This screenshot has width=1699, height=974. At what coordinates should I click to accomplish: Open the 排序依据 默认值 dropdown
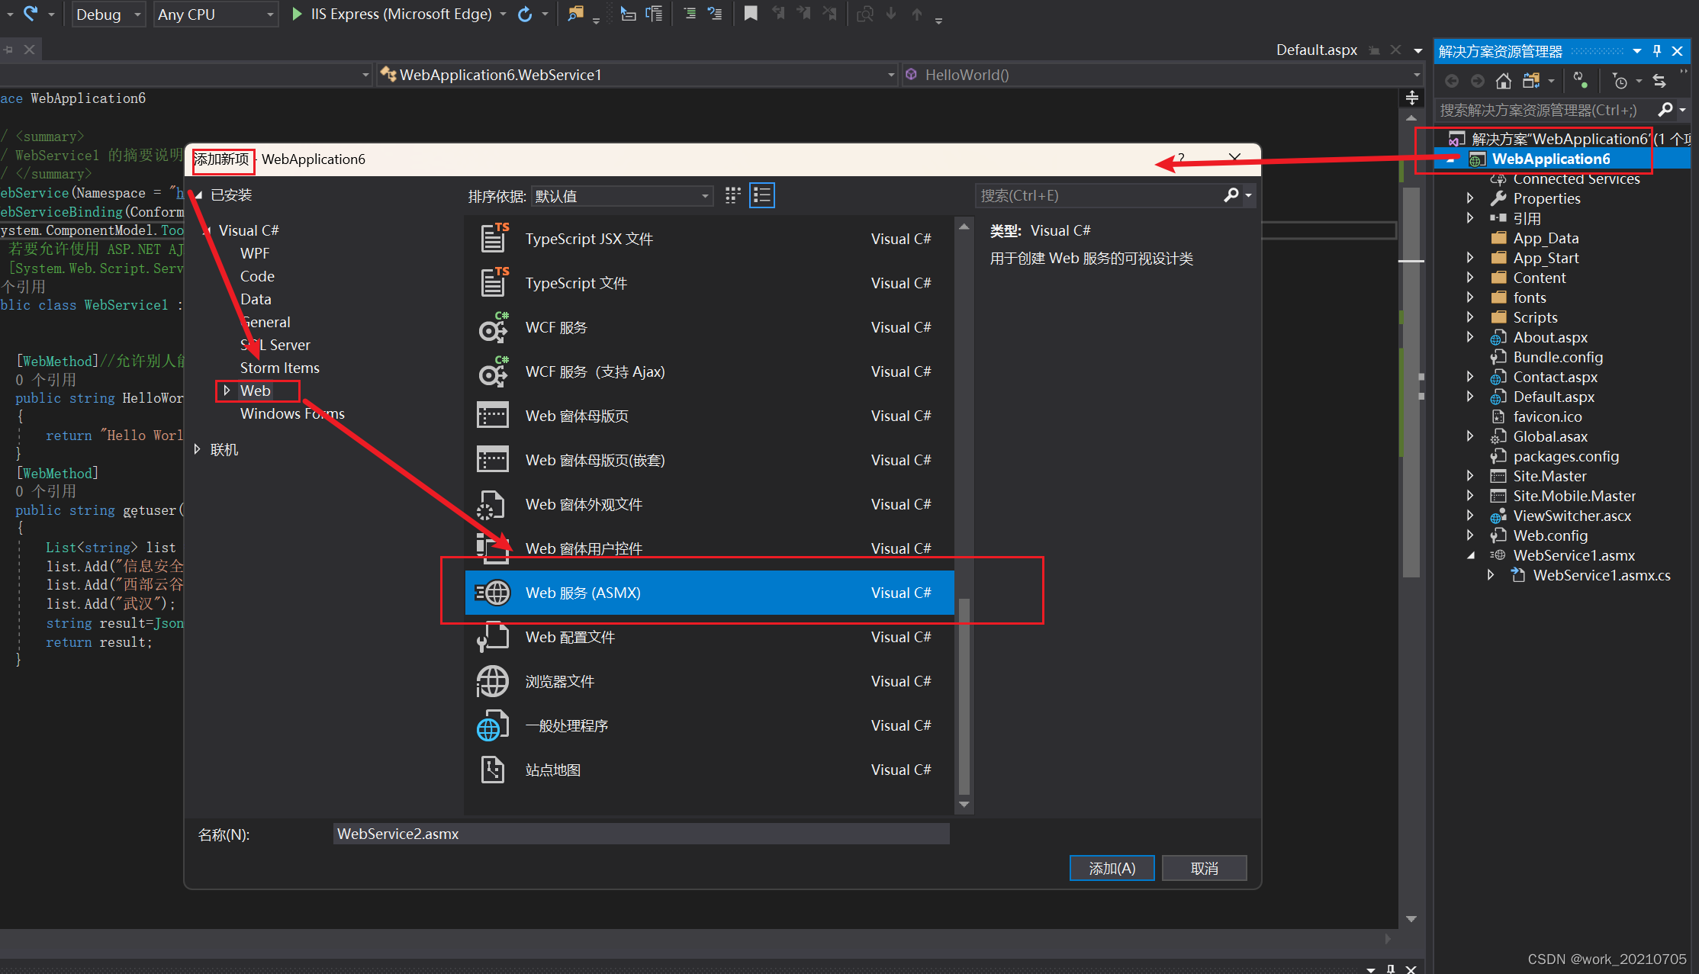tap(623, 196)
